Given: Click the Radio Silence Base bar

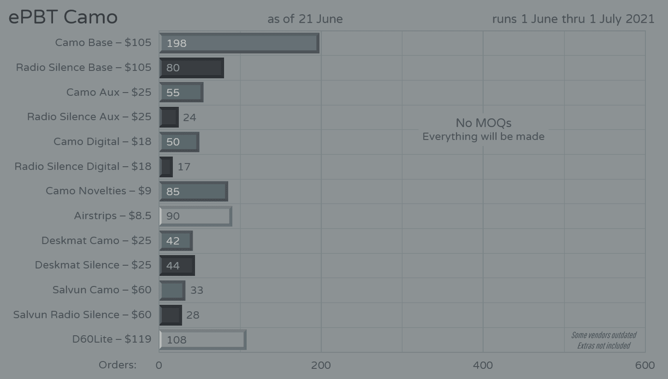Looking at the screenshot, I should 191,68.
